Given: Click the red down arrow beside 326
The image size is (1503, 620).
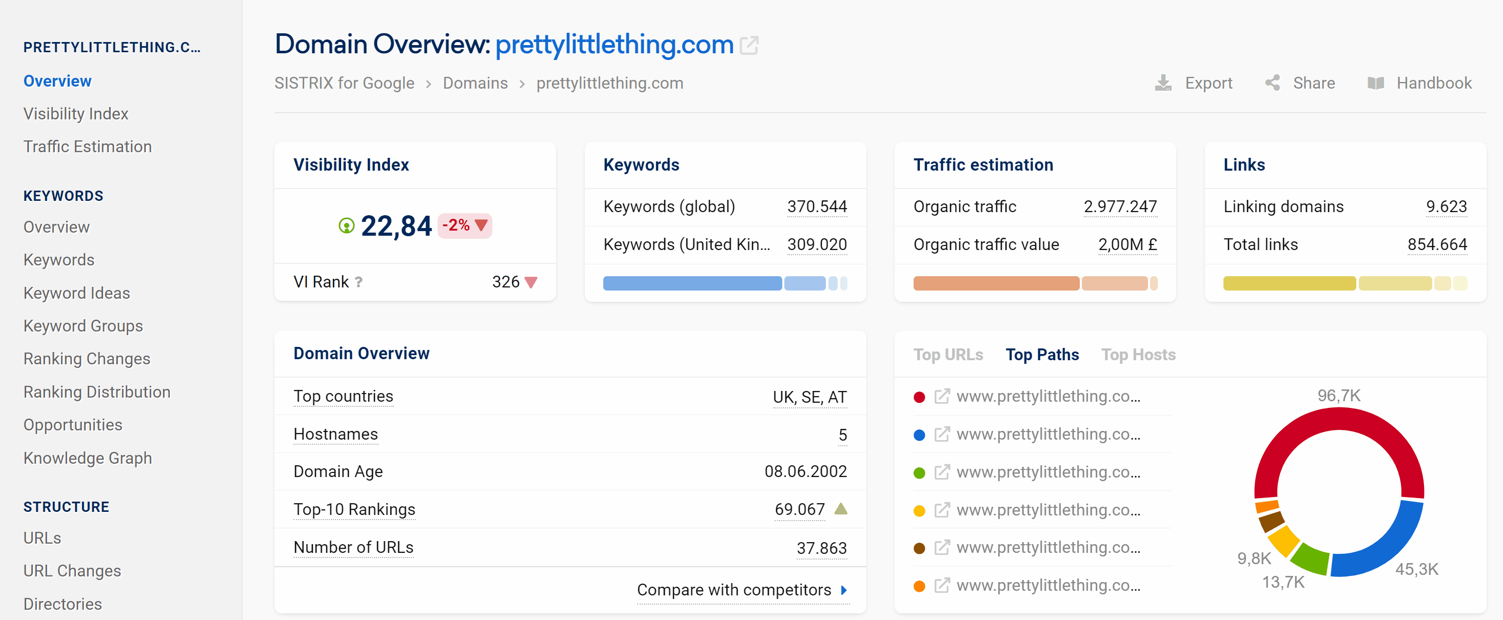Looking at the screenshot, I should [x=530, y=283].
